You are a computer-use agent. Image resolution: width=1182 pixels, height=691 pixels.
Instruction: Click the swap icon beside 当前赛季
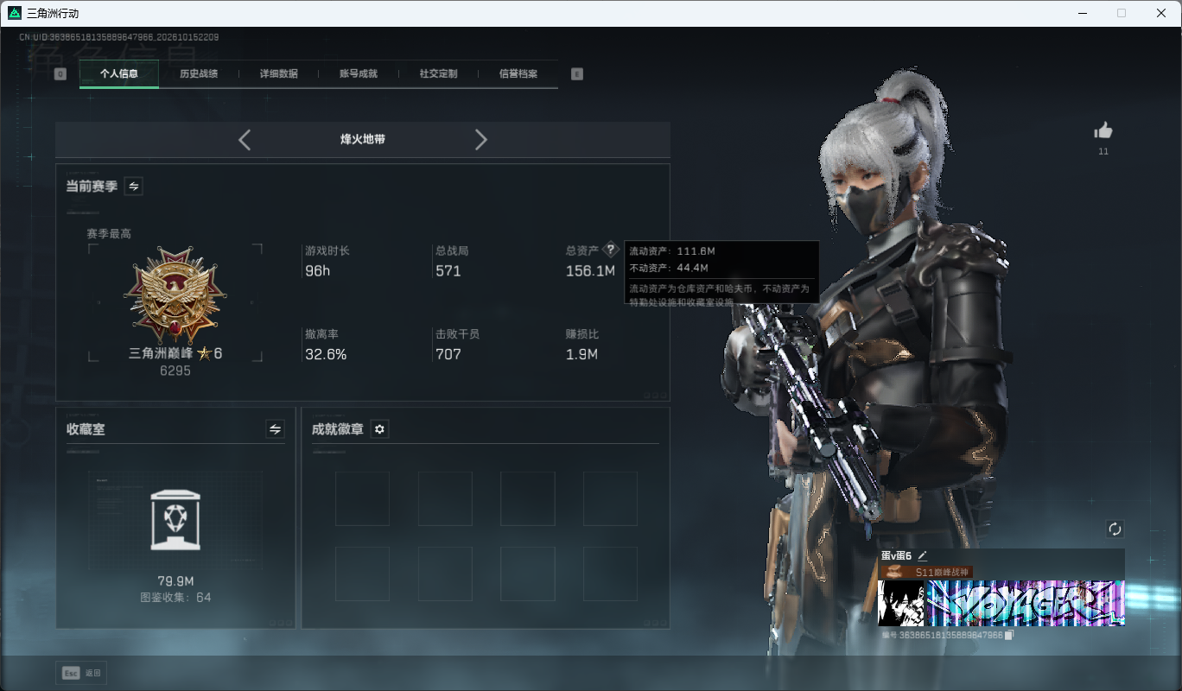pyautogui.click(x=134, y=186)
